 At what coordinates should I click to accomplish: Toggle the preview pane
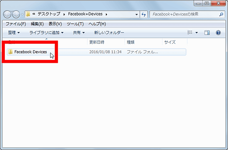click(x=207, y=33)
